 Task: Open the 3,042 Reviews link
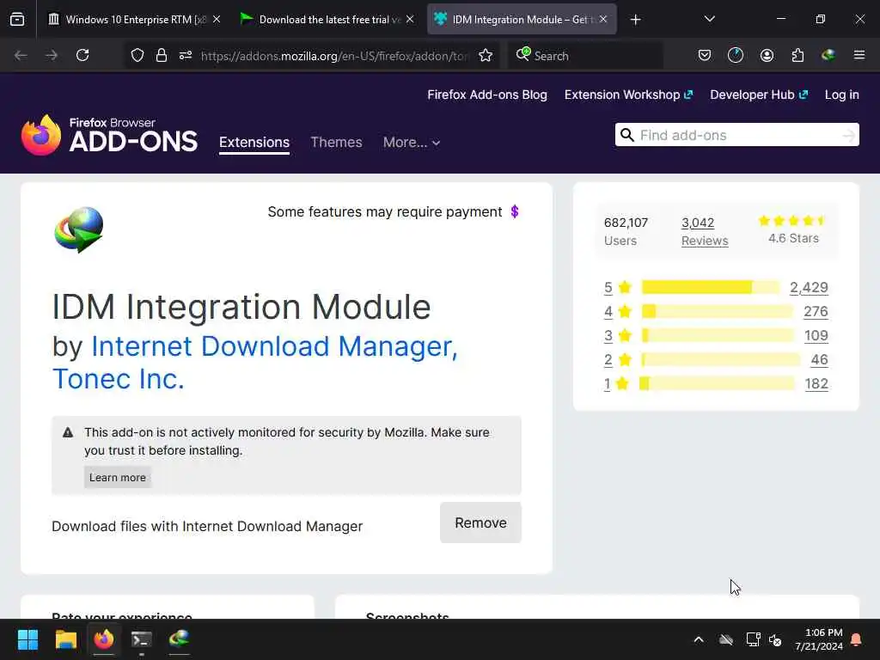[x=705, y=231]
